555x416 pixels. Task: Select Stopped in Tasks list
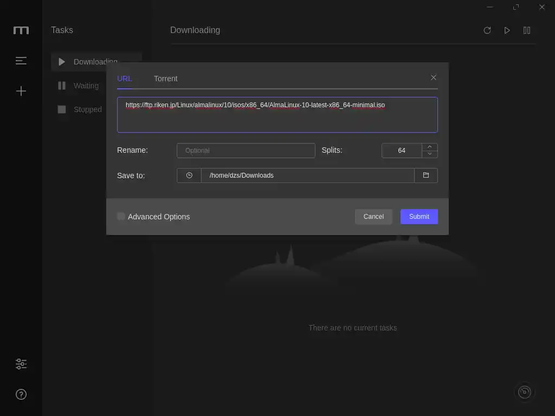pyautogui.click(x=79, y=109)
